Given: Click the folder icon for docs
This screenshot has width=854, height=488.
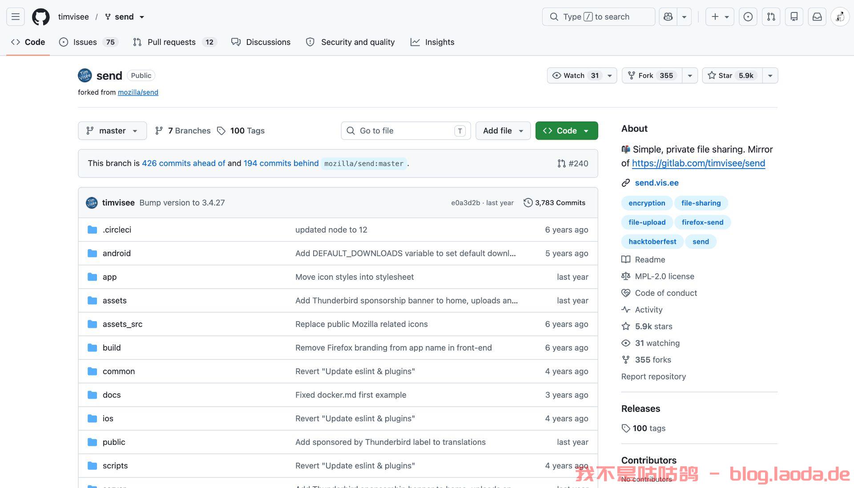Looking at the screenshot, I should pos(93,395).
